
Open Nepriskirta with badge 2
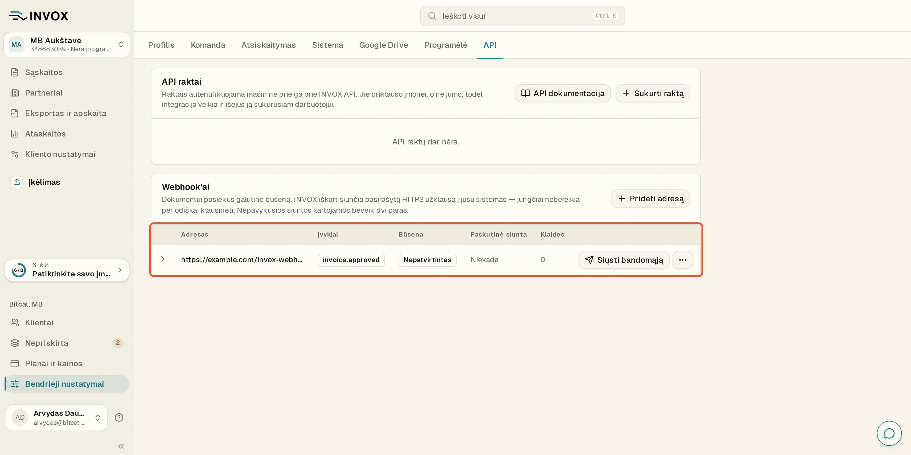pyautogui.click(x=67, y=343)
